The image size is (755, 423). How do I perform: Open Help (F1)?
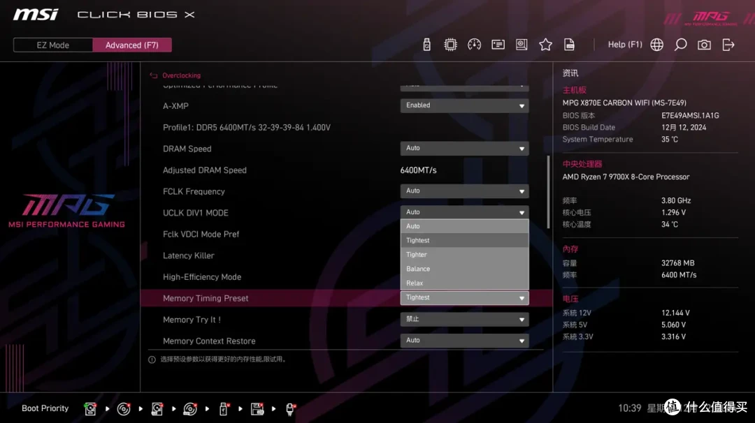click(x=625, y=45)
